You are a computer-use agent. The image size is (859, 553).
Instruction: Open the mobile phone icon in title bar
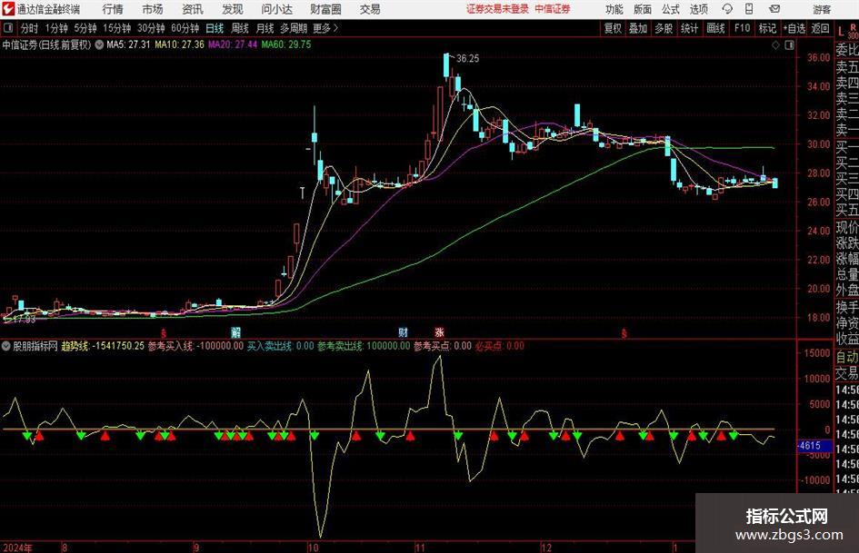[749, 9]
